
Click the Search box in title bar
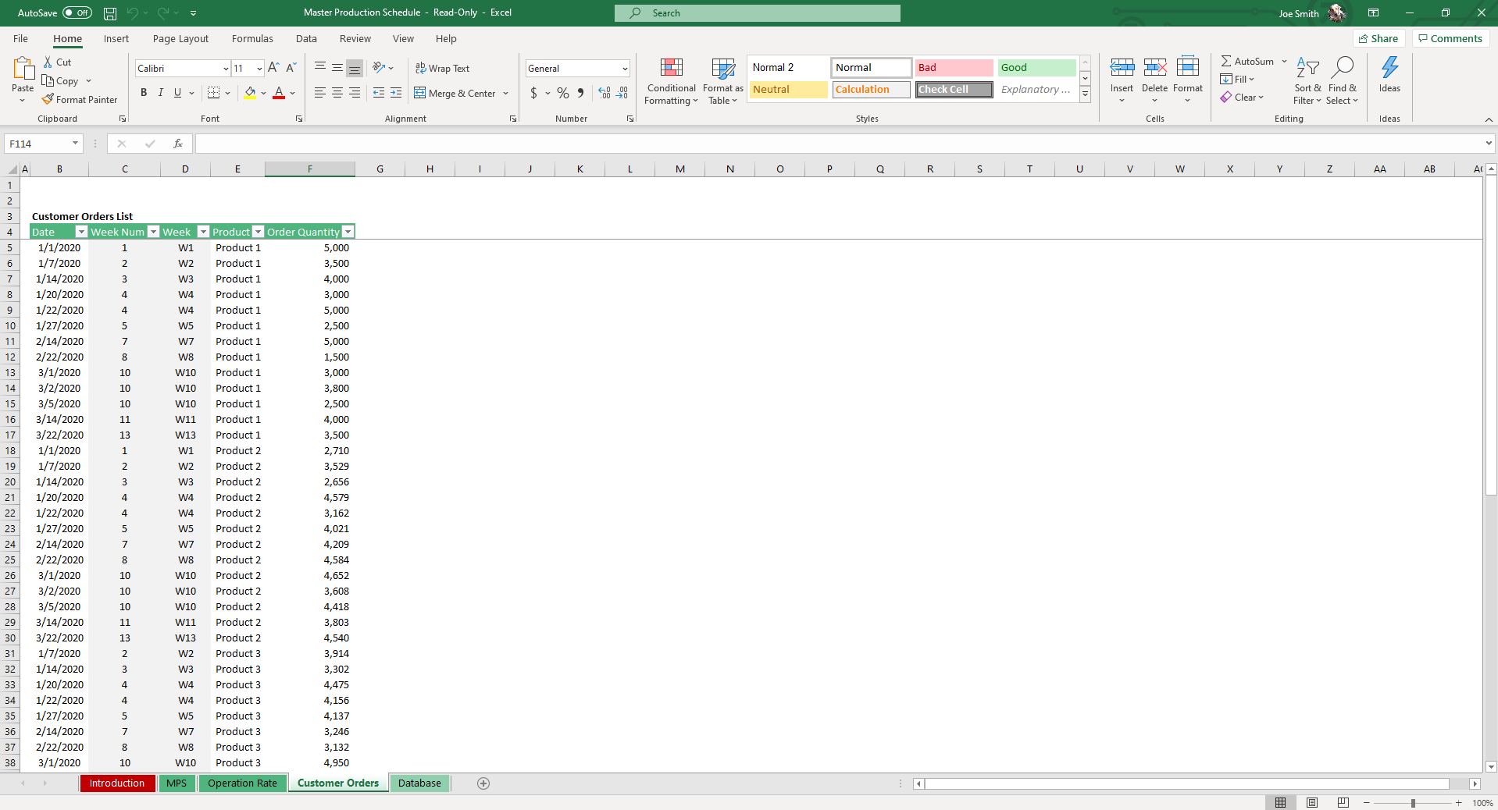pyautogui.click(x=758, y=13)
